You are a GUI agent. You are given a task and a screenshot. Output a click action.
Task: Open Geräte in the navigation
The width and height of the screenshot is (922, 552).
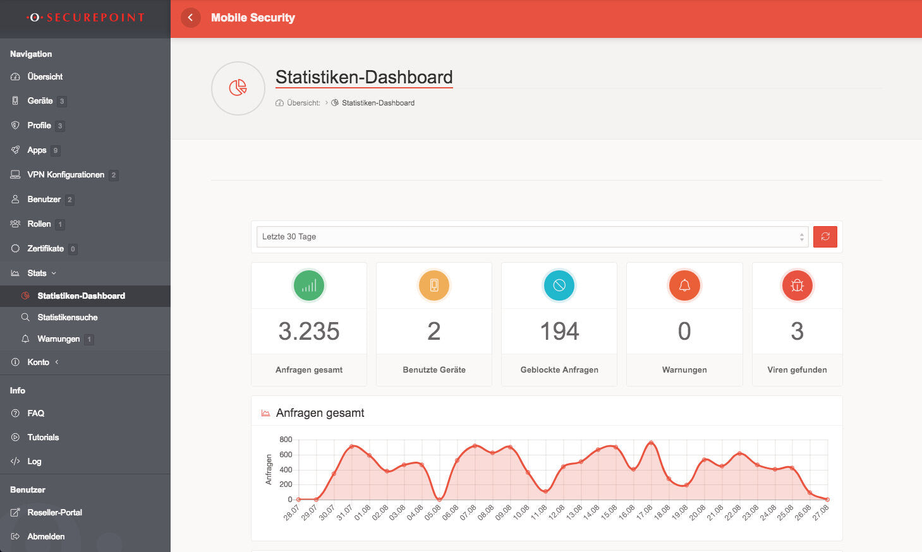click(40, 101)
